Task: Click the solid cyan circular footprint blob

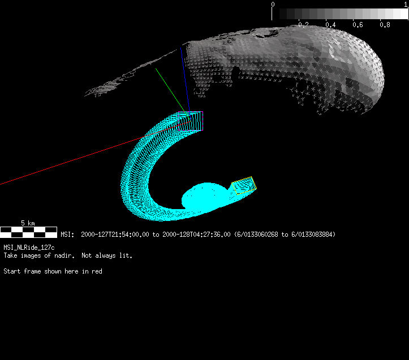Action: [x=205, y=197]
